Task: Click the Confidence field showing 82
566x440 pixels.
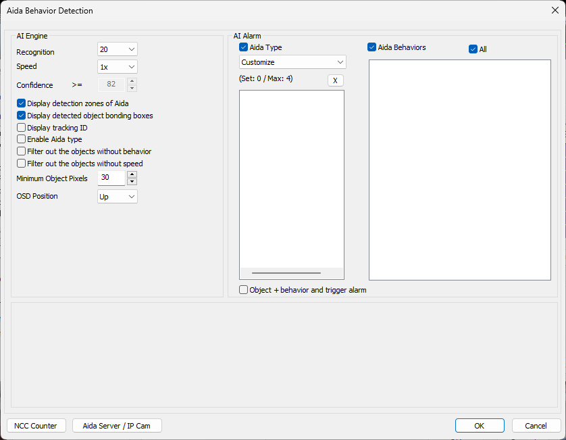Action: [111, 84]
